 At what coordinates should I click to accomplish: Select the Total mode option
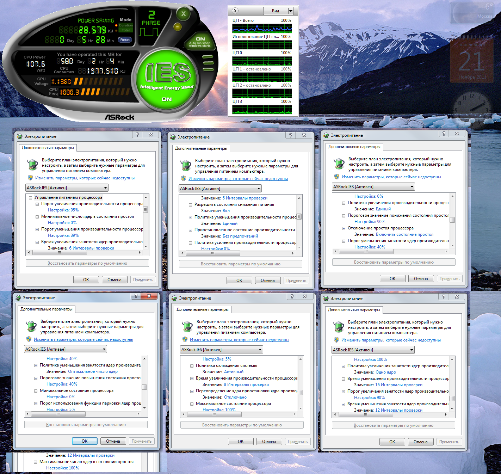(x=125, y=30)
